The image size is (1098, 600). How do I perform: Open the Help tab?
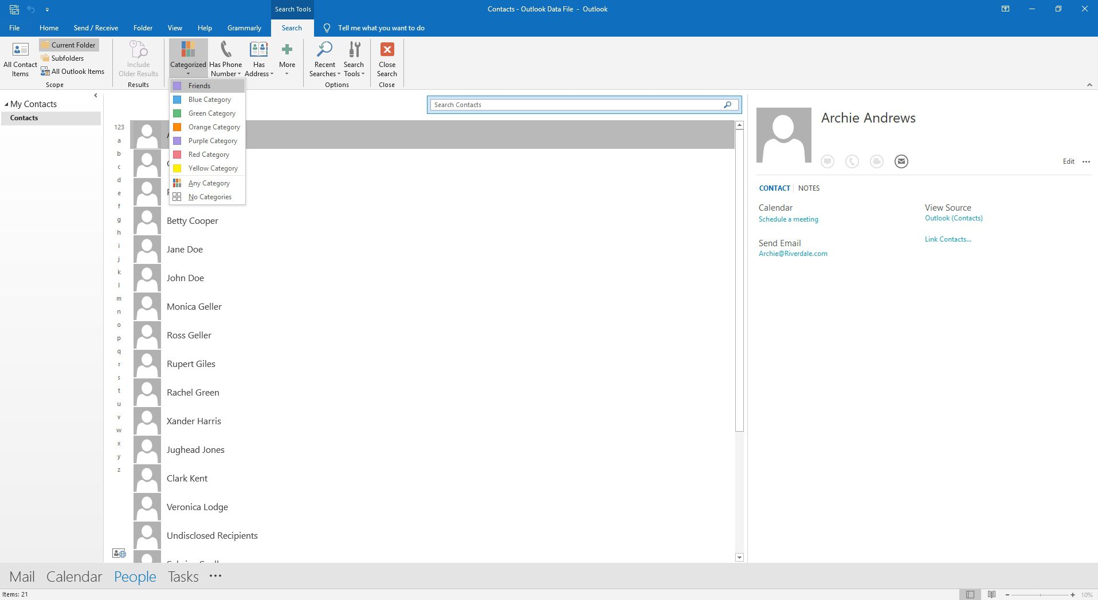click(x=205, y=27)
